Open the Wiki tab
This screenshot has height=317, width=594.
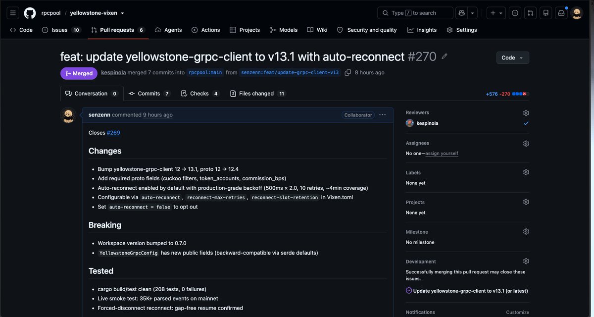[317, 30]
